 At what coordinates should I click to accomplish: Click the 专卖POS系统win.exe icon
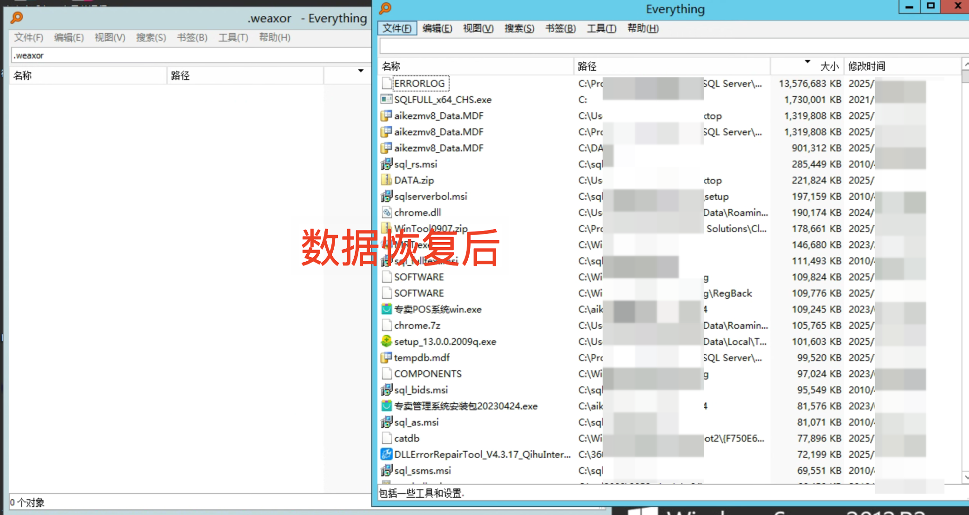tap(386, 309)
